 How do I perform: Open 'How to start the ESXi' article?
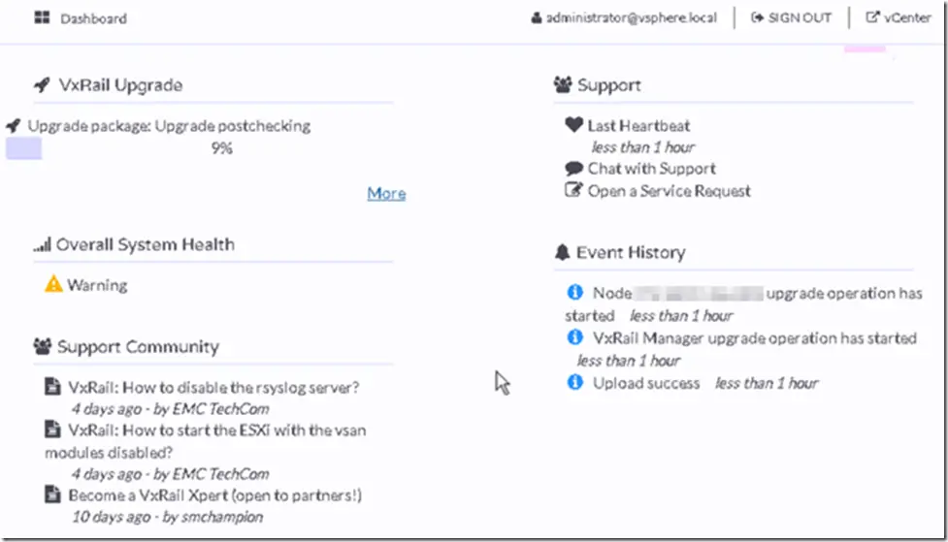(206, 441)
